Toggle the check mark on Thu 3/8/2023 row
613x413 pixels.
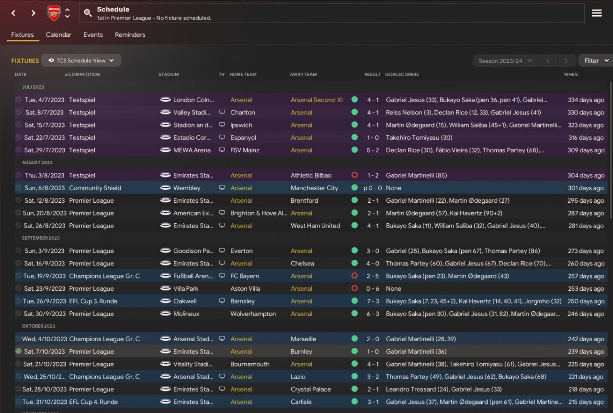(19, 175)
